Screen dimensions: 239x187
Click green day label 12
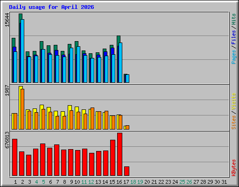[x=91, y=182]
